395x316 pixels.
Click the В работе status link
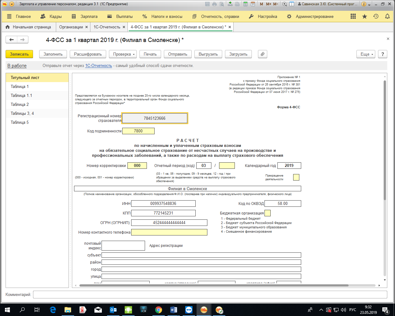click(17, 65)
